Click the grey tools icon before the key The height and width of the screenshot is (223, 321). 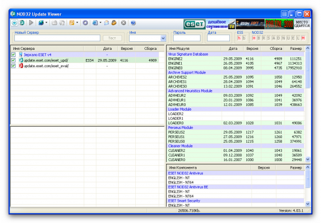62,23
